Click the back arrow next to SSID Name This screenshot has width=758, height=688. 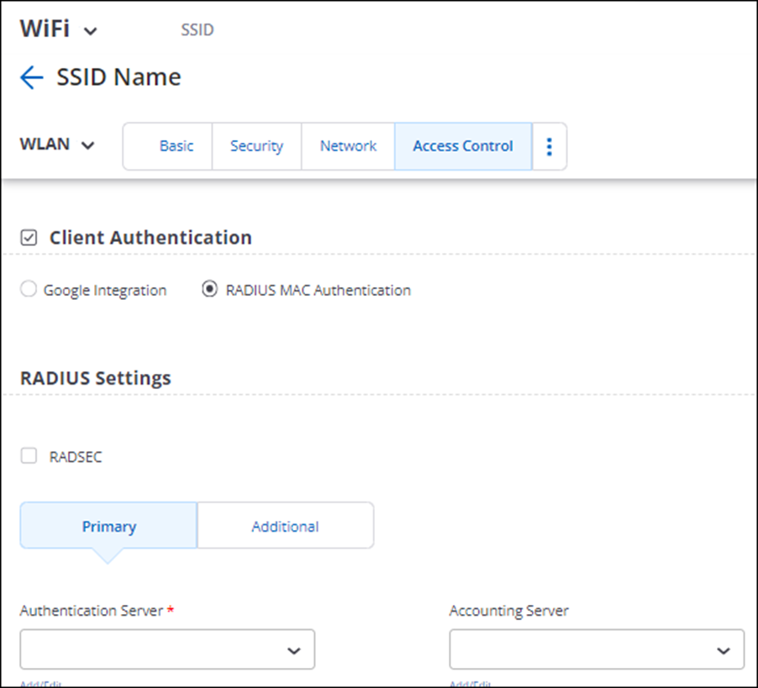[x=30, y=76]
